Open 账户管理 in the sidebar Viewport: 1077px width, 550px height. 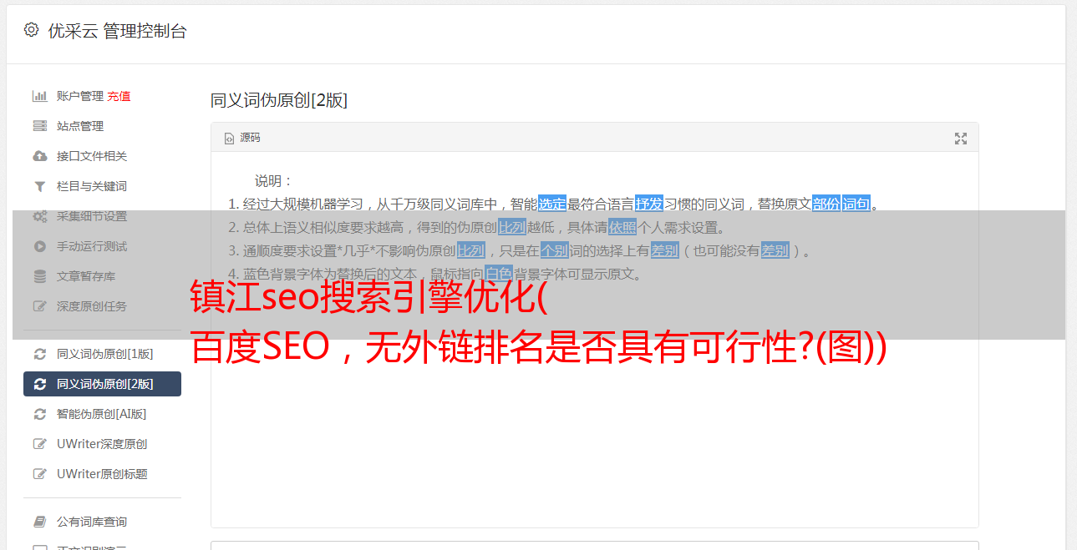click(x=80, y=96)
